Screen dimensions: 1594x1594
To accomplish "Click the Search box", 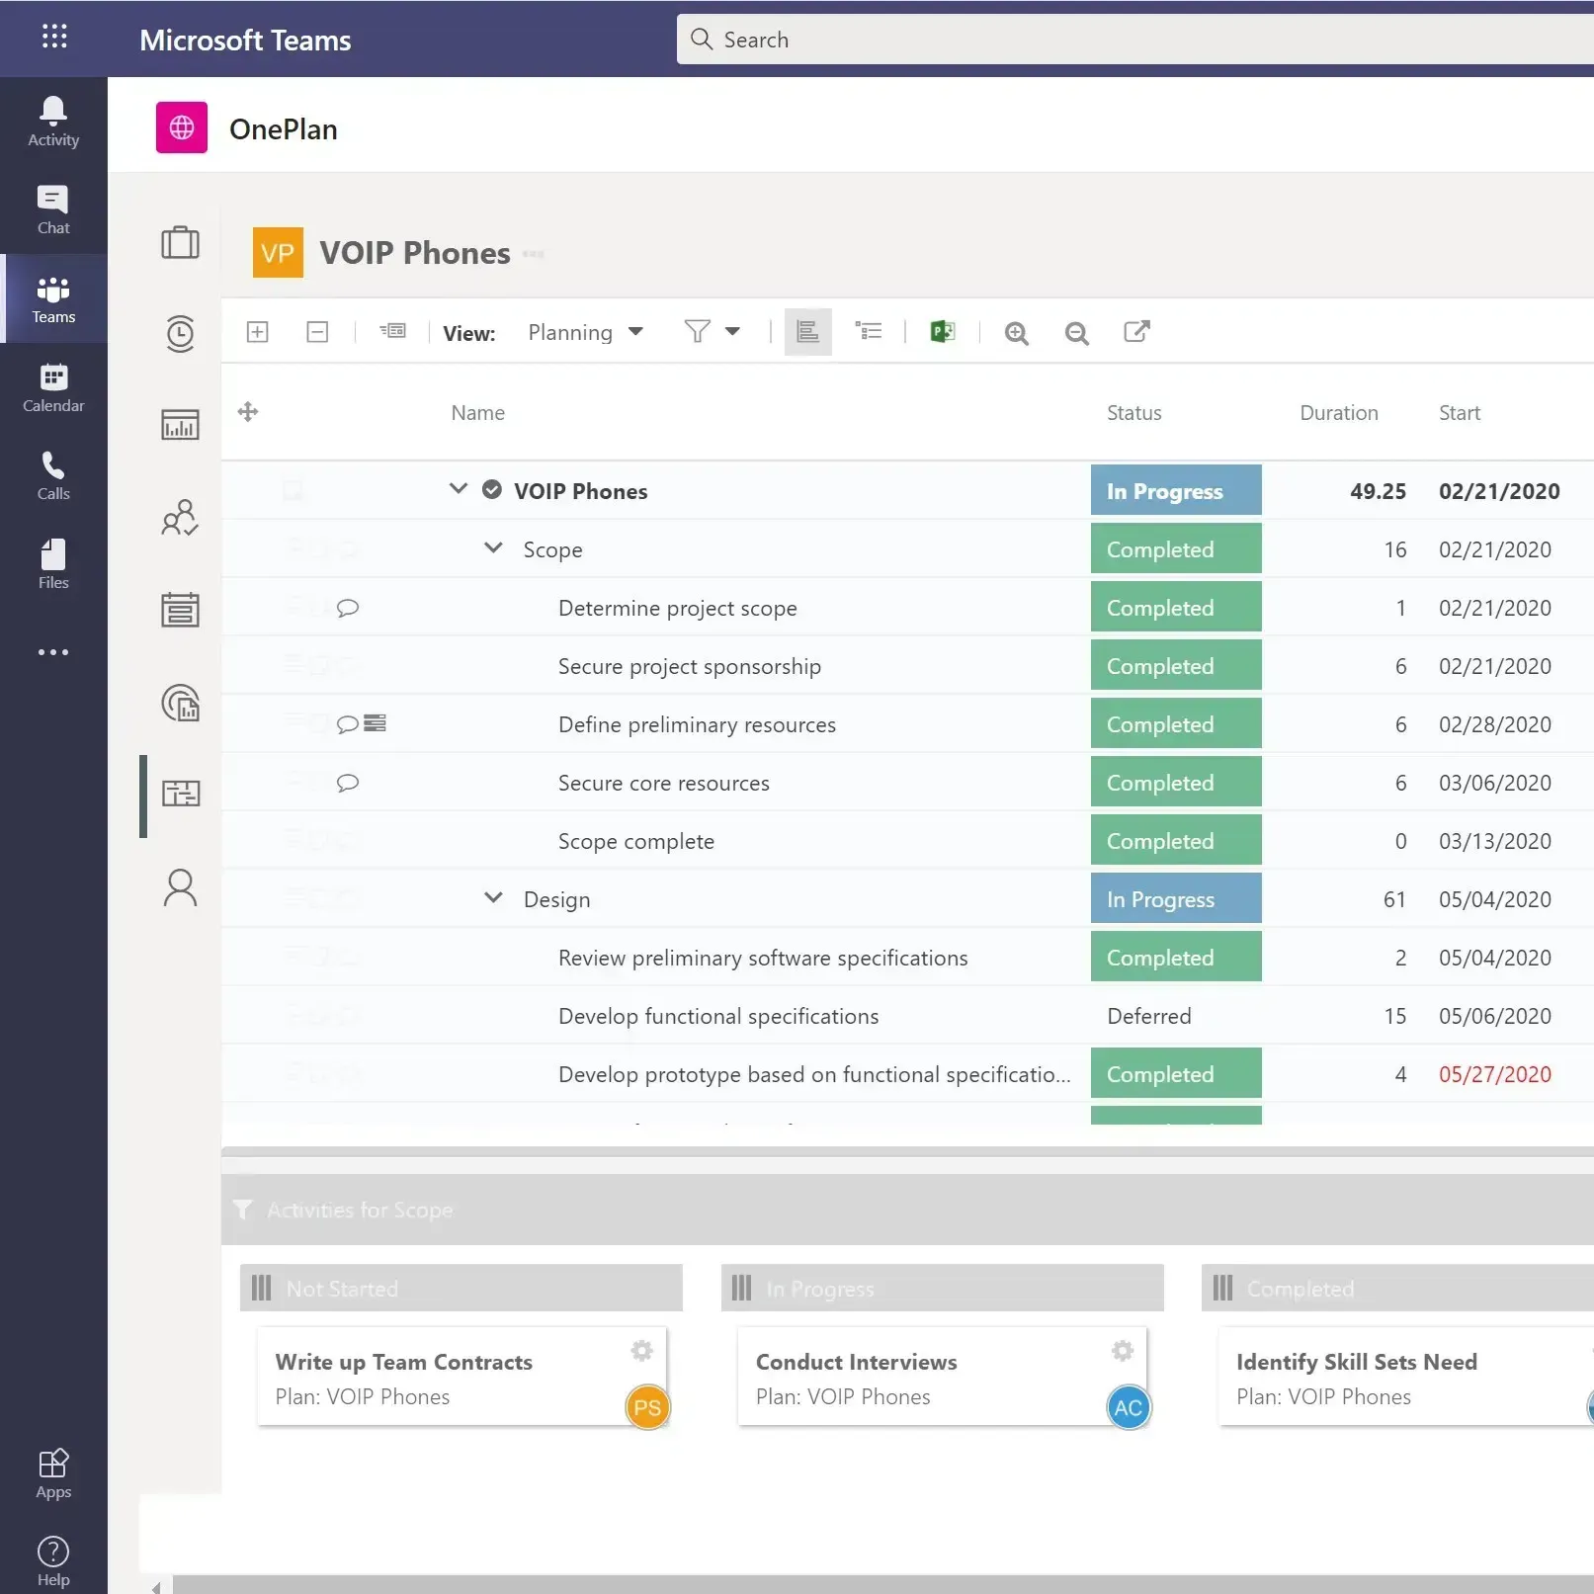I will click(x=1134, y=40).
